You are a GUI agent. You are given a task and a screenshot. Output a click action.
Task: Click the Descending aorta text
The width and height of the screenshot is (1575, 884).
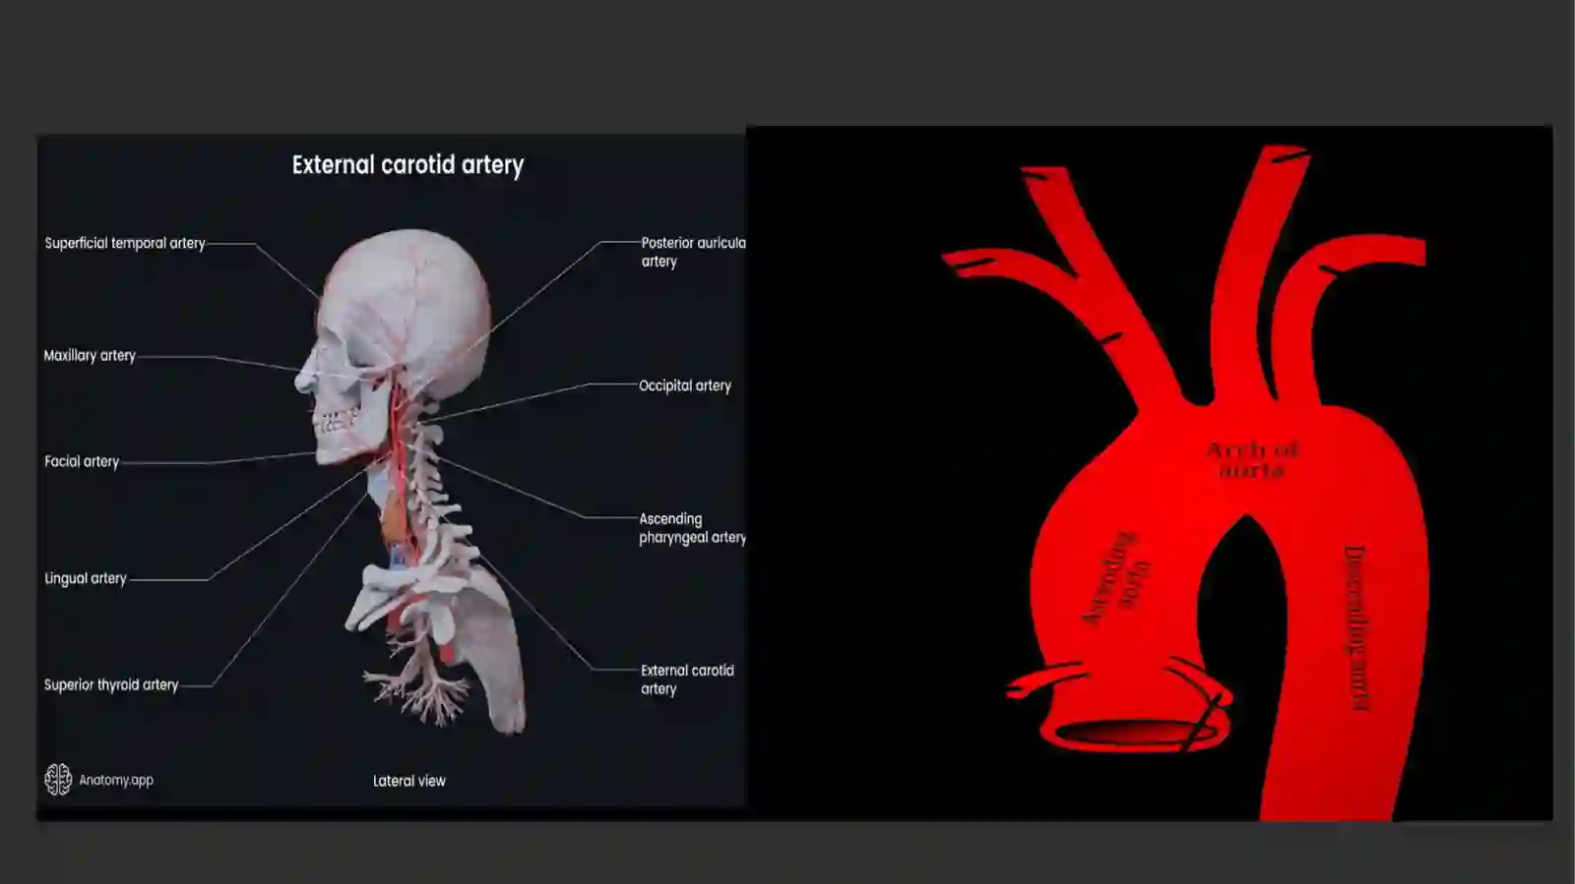tap(1357, 627)
